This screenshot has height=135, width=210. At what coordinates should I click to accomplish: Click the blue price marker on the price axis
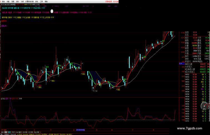(182, 64)
